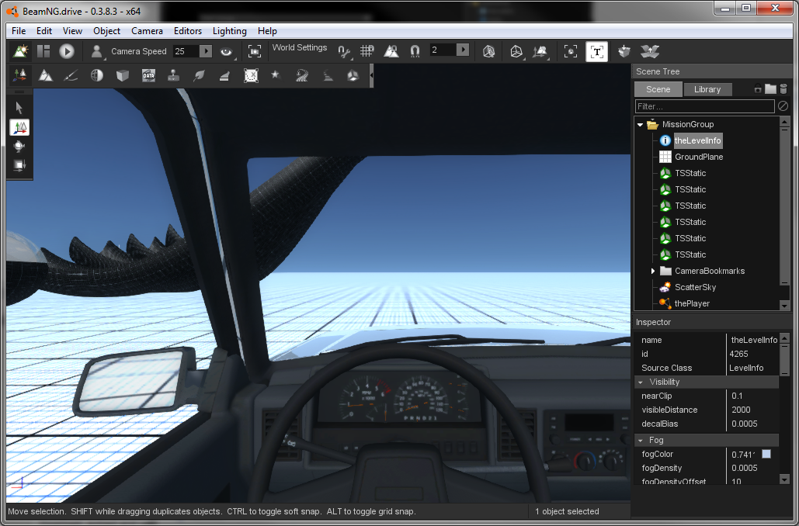Select the Decal Editor stamp tool
The height and width of the screenshot is (526, 799).
pyautogui.click(x=174, y=76)
